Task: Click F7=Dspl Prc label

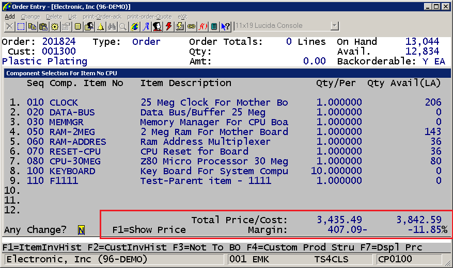Action: [391, 247]
